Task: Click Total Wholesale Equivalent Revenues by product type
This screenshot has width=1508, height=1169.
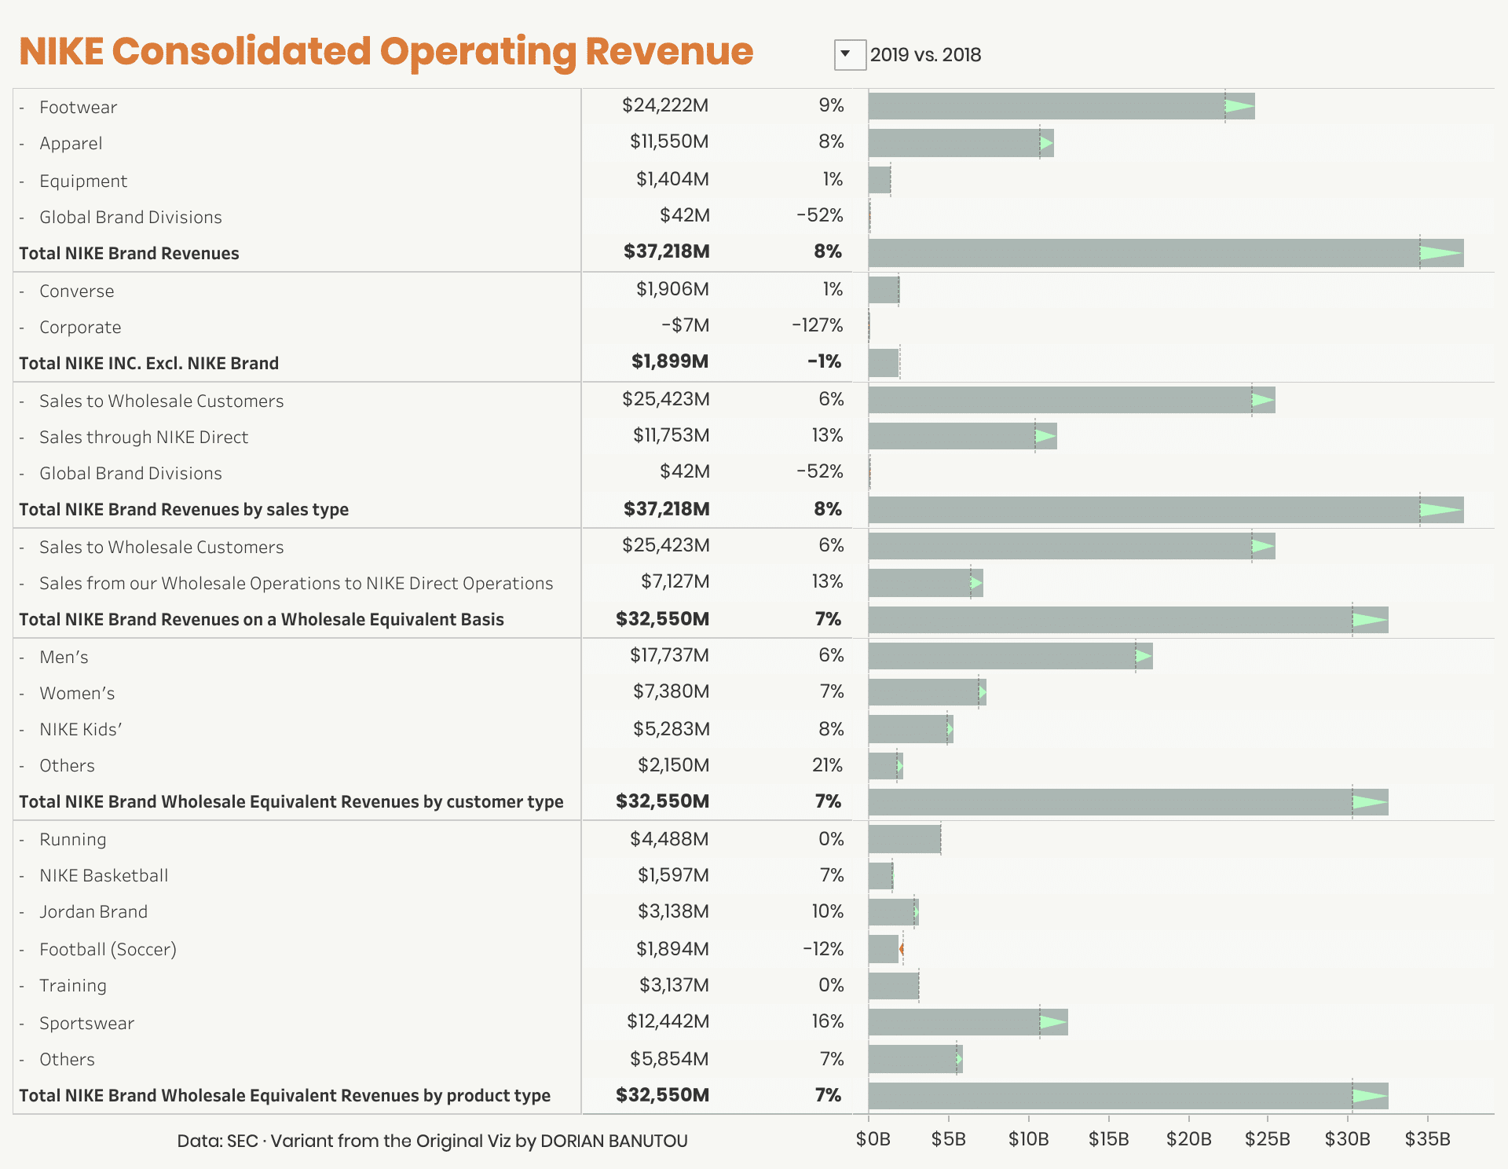Action: click(284, 1096)
